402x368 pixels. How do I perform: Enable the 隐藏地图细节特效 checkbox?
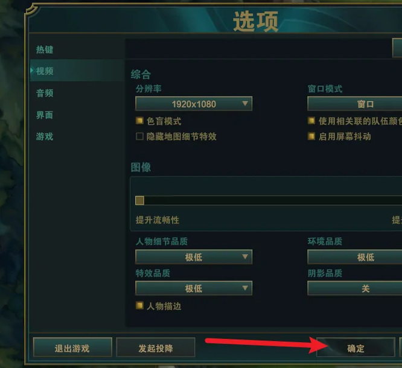(x=139, y=136)
